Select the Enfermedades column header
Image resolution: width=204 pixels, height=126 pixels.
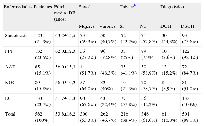[17, 7]
